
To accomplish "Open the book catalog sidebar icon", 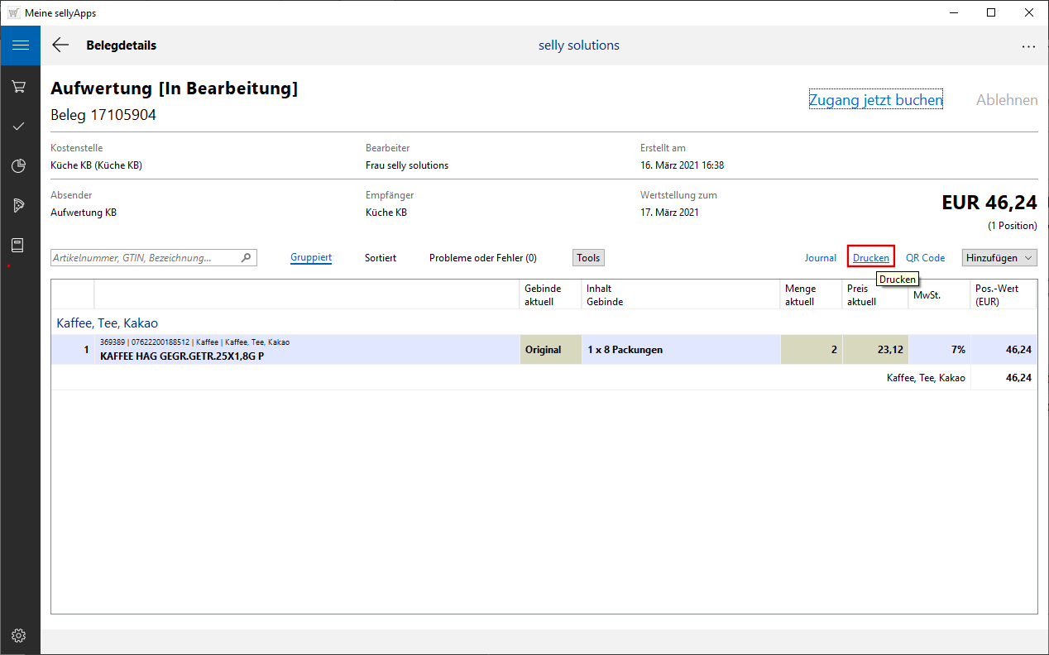I will 19,245.
